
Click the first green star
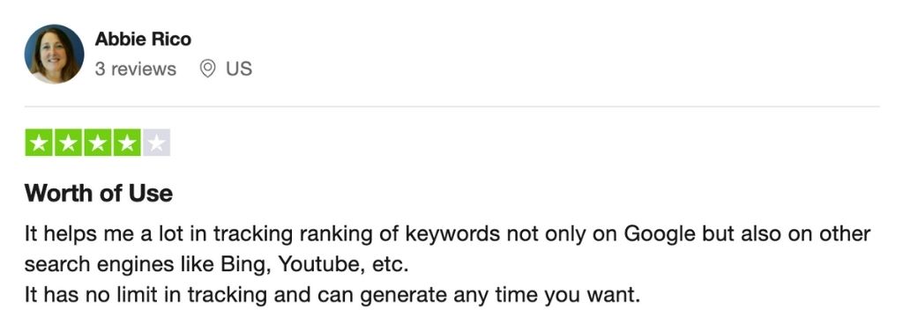pos(39,143)
